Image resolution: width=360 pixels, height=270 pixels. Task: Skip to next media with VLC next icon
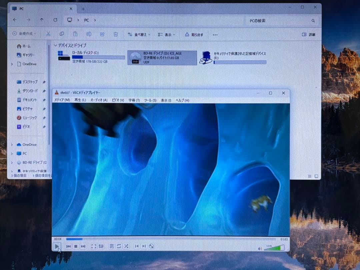(82, 246)
